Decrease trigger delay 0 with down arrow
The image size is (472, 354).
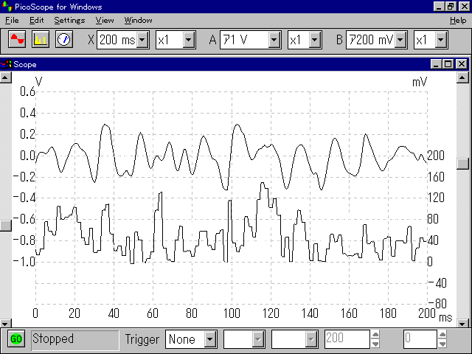[x=442, y=344]
